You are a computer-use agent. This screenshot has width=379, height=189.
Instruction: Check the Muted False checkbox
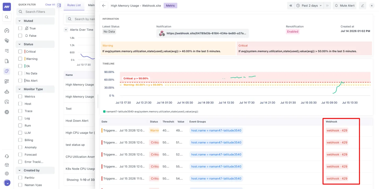[20, 36]
